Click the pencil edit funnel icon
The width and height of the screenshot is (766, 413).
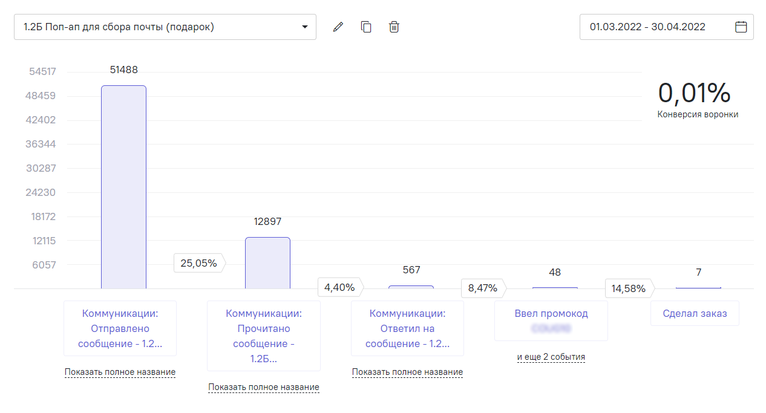338,27
